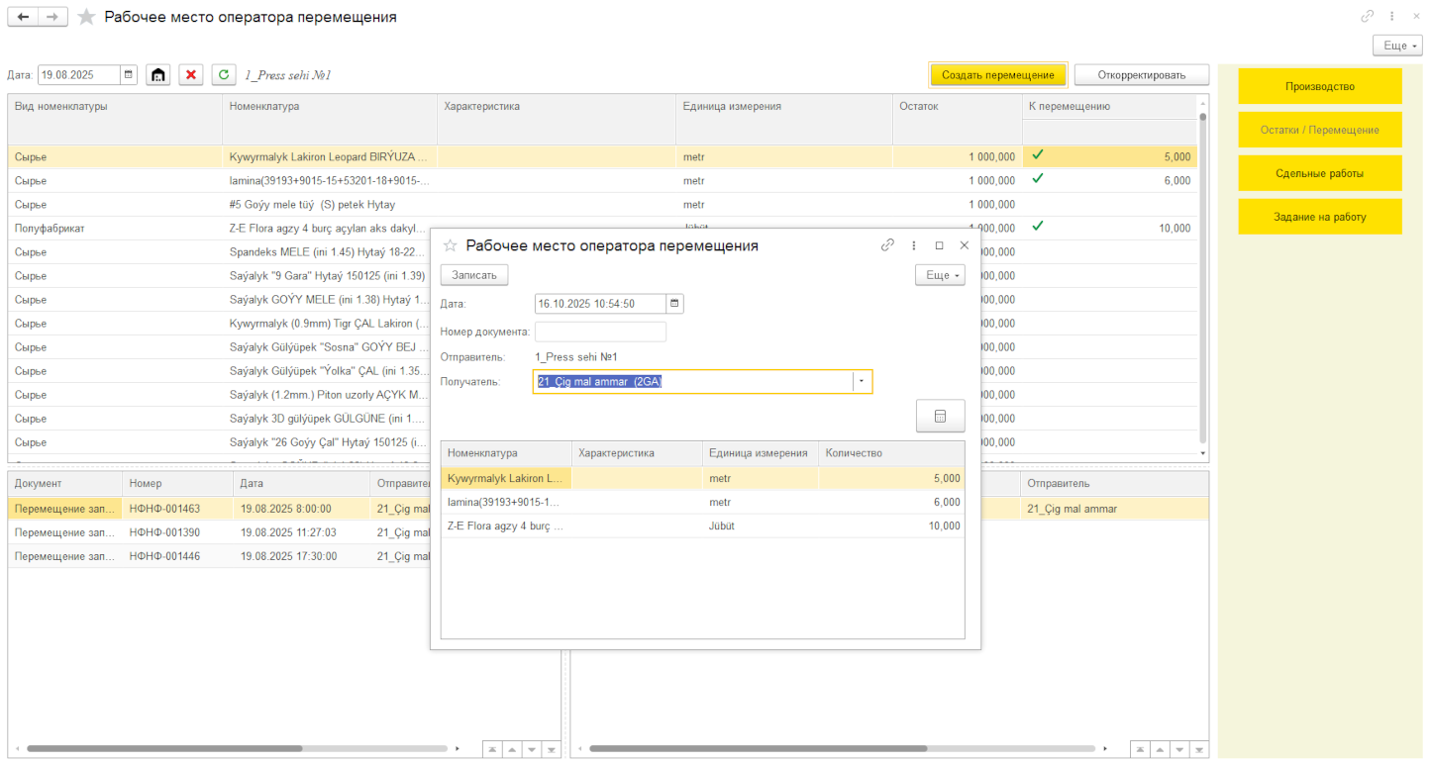This screenshot has height=765, width=1431.
Task: Add the dialog to favorites with the star
Action: point(450,245)
